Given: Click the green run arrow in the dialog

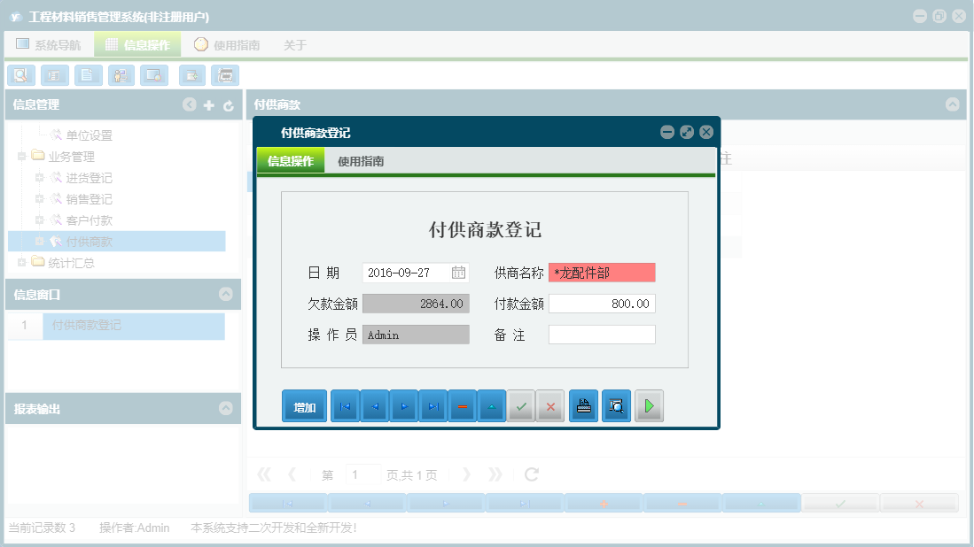Looking at the screenshot, I should coord(649,405).
